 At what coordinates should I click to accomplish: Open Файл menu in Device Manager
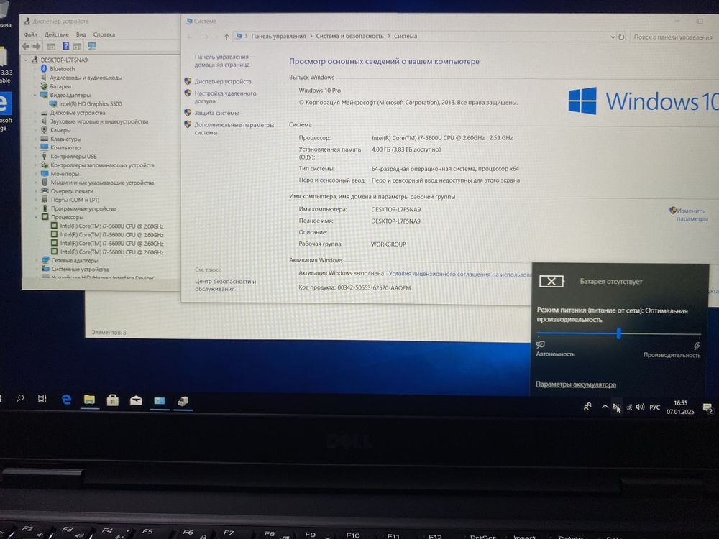tap(31, 34)
